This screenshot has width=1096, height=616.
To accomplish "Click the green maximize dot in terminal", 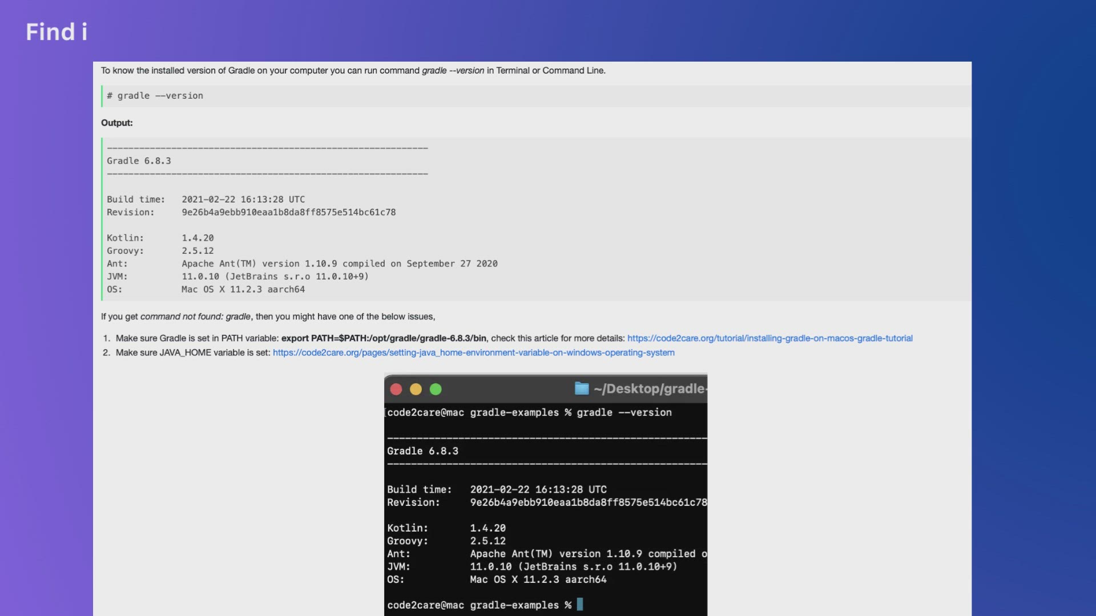I will 436,390.
